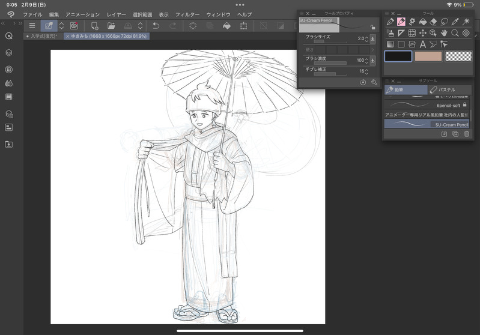Screen dimensions: 480x335
Task: Select the beige sub color swatch
Action: (428, 56)
